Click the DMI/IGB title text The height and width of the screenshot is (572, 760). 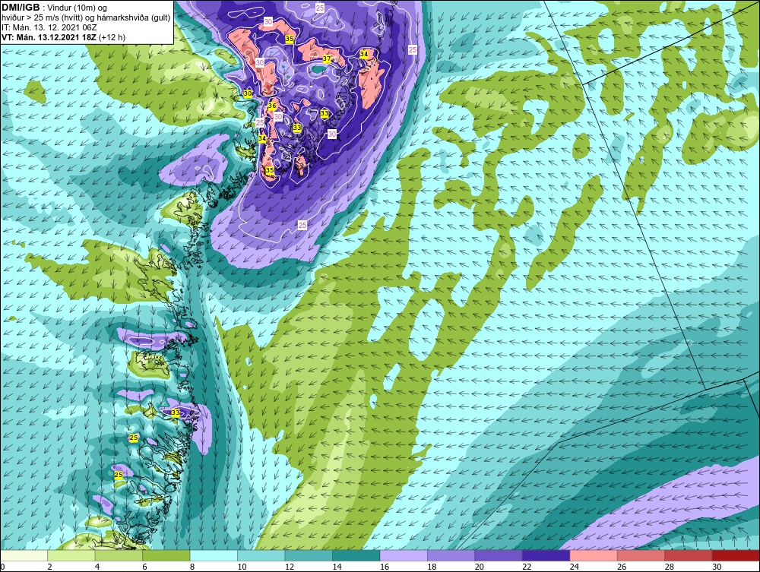point(21,8)
